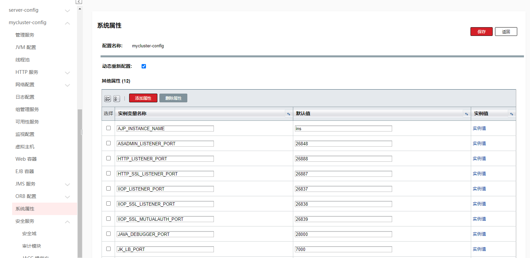Sort by instance value column icon
This screenshot has height=258, width=530.
click(x=511, y=114)
